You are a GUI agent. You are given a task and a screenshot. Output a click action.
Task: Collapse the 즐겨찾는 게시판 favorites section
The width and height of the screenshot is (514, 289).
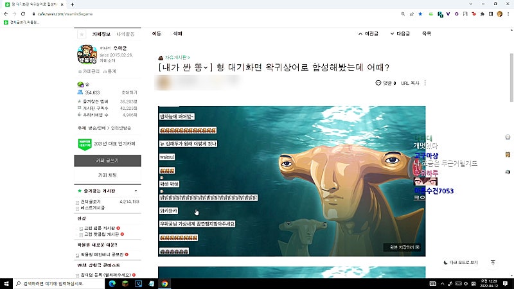pyautogui.click(x=136, y=191)
